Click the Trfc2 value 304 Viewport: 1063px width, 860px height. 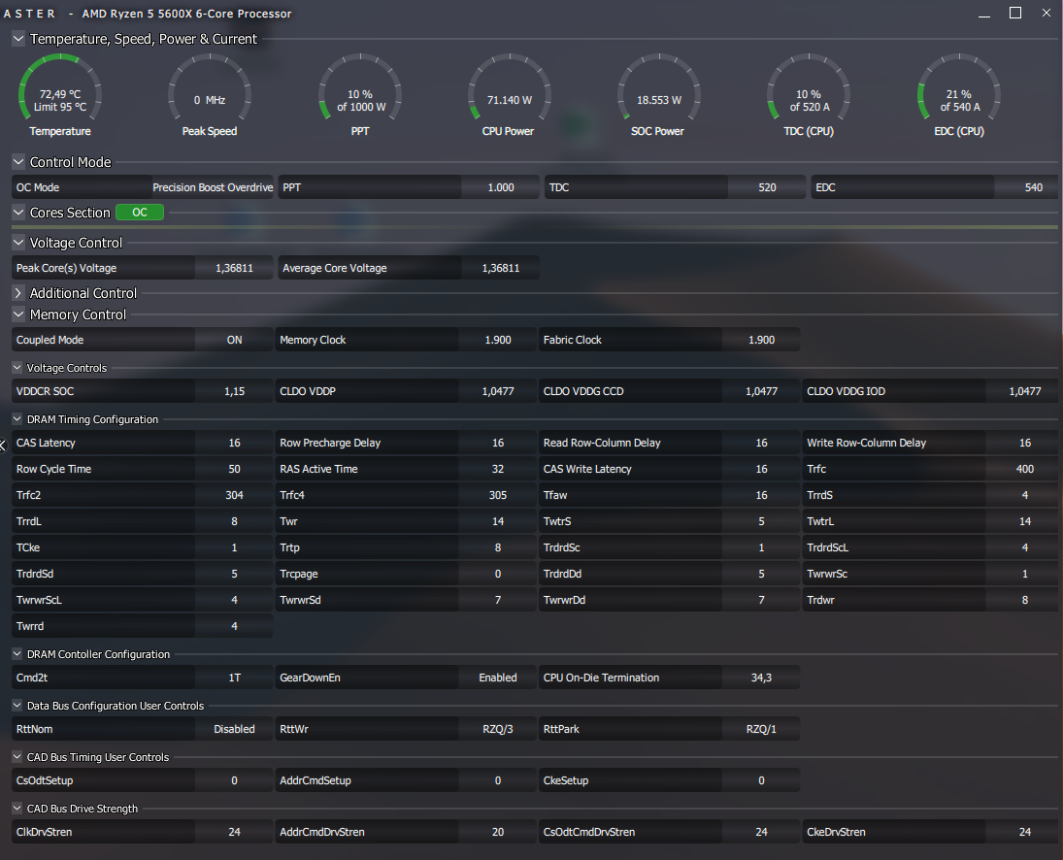(234, 495)
